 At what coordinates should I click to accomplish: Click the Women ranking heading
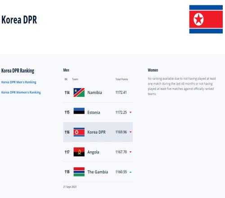(x=153, y=70)
